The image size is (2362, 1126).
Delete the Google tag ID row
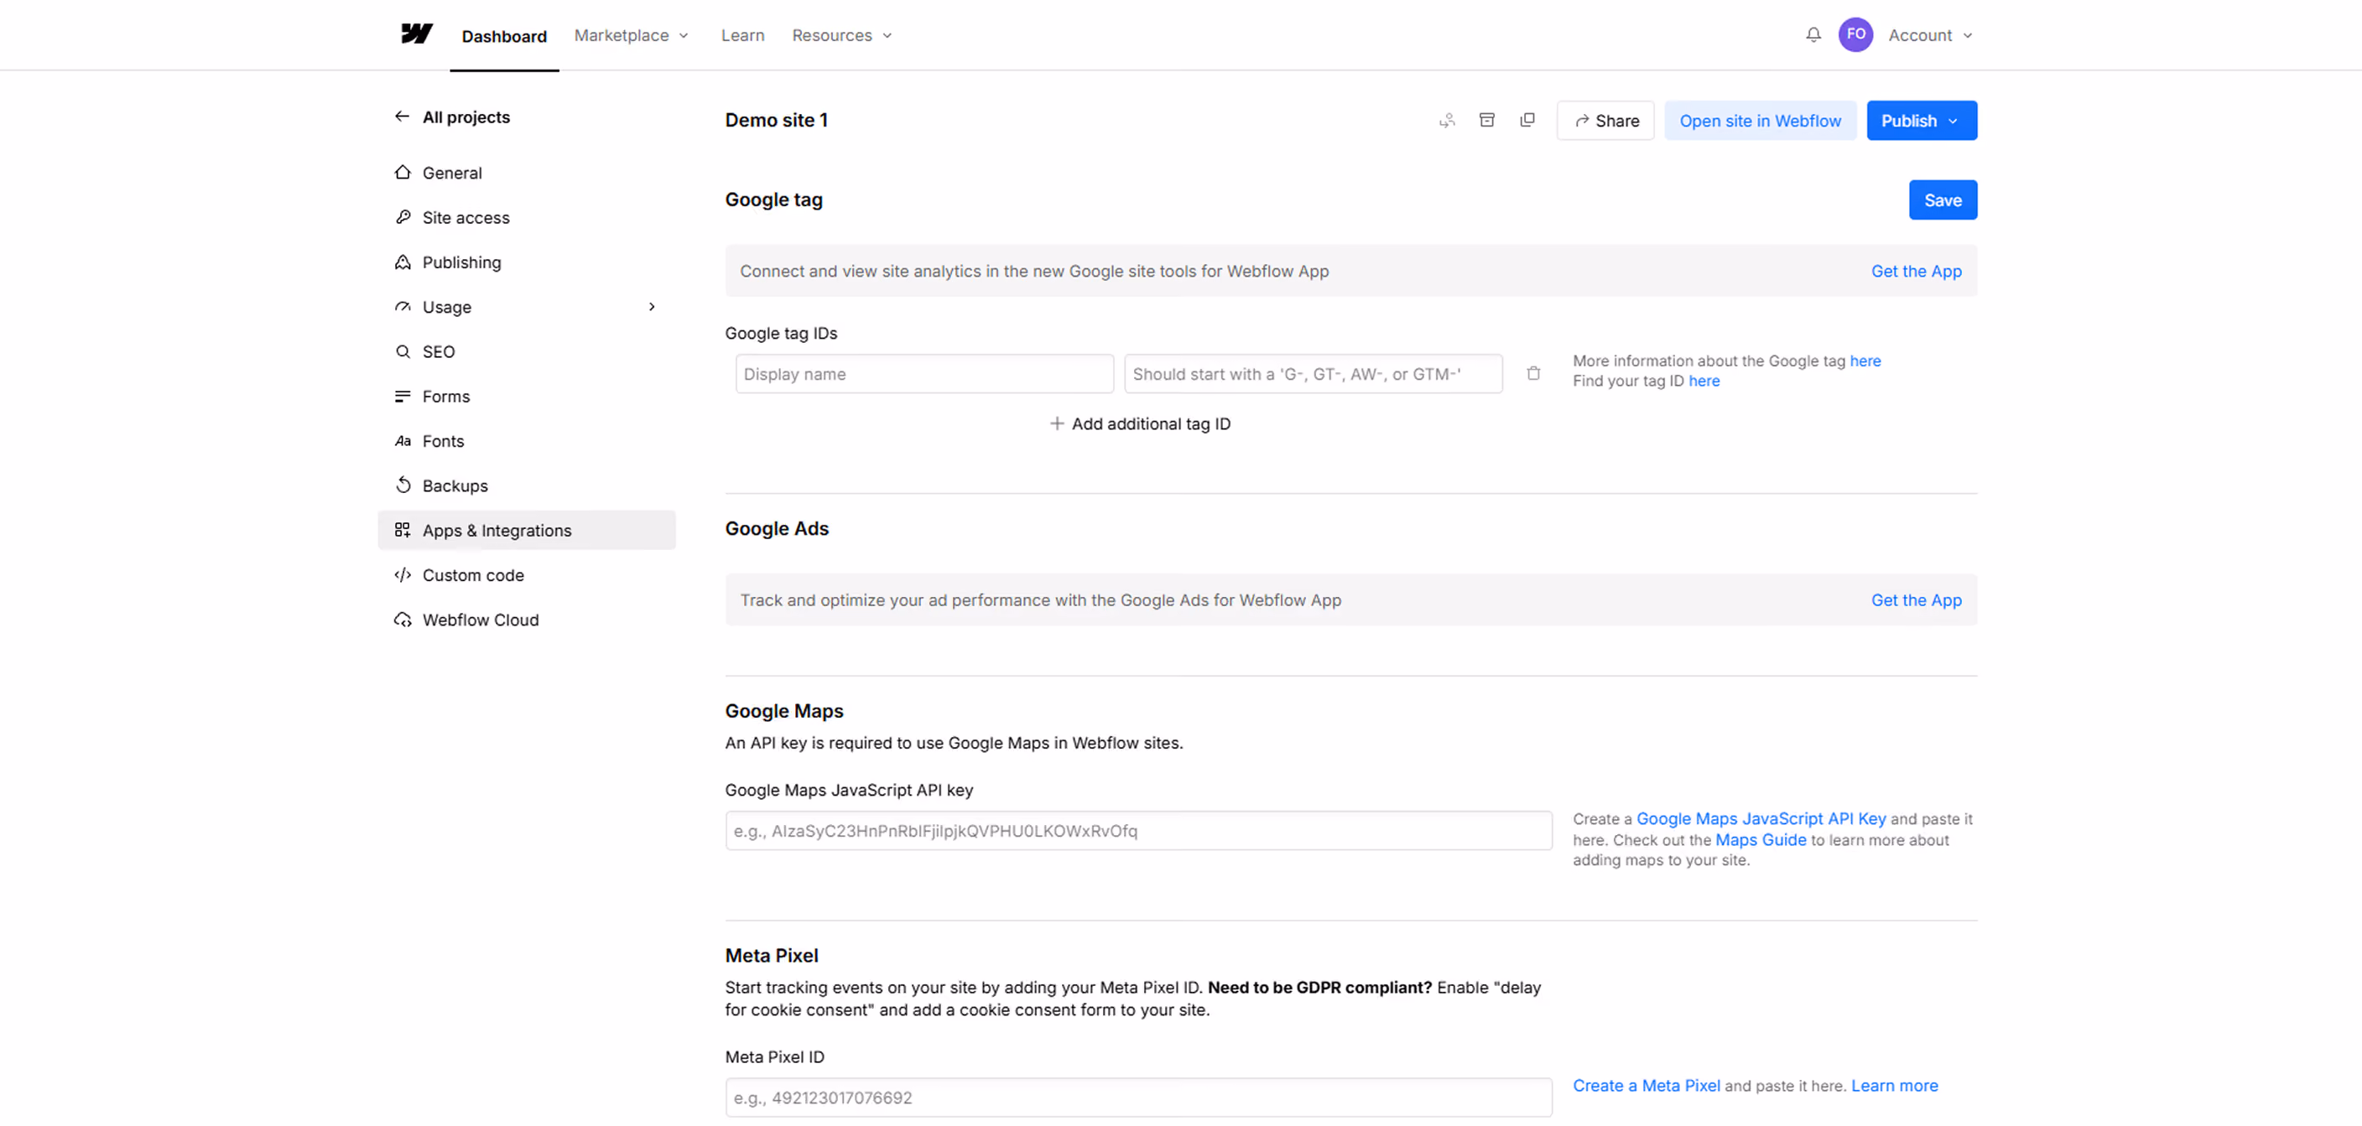[1533, 374]
